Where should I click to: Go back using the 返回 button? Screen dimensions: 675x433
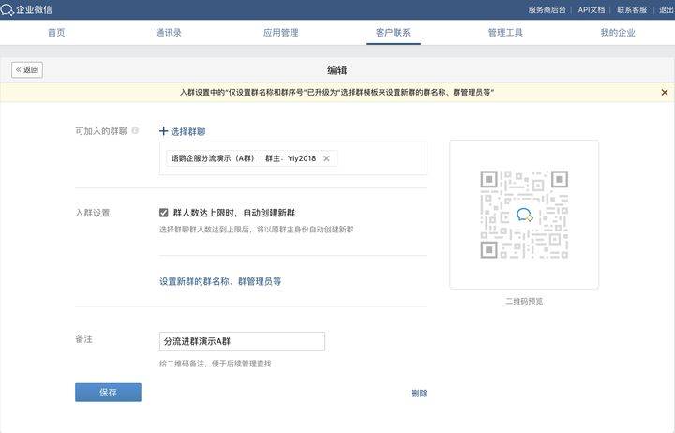point(27,70)
